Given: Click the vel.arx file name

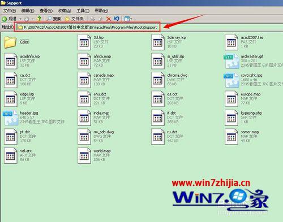Looking at the screenshot, I should click(x=26, y=151).
